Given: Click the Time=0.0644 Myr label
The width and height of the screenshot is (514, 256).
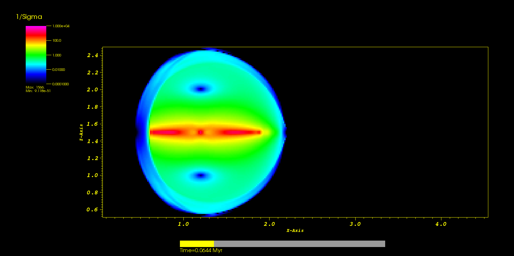Looking at the screenshot, I should (x=201, y=251).
